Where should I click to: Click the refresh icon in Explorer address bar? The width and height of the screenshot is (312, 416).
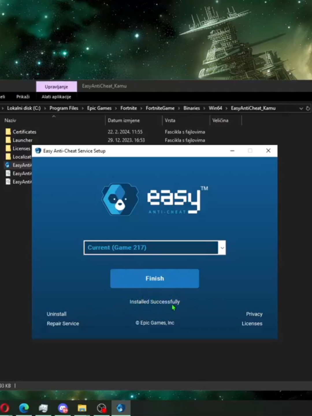308,108
